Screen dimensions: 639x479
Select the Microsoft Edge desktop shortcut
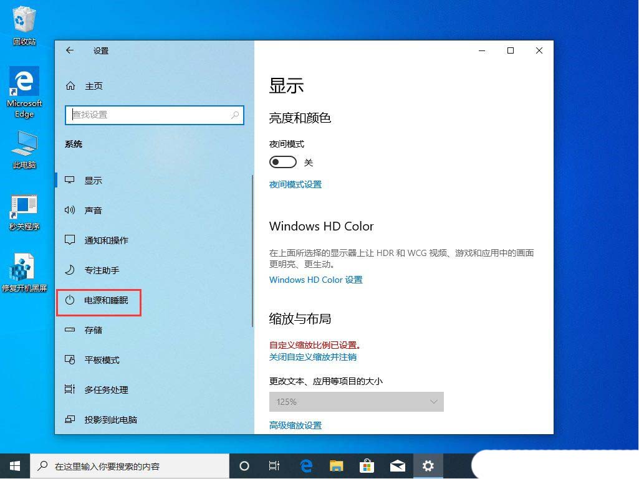24,92
